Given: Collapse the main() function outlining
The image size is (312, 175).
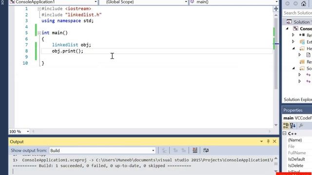Looking at the screenshot, I should point(39,33).
